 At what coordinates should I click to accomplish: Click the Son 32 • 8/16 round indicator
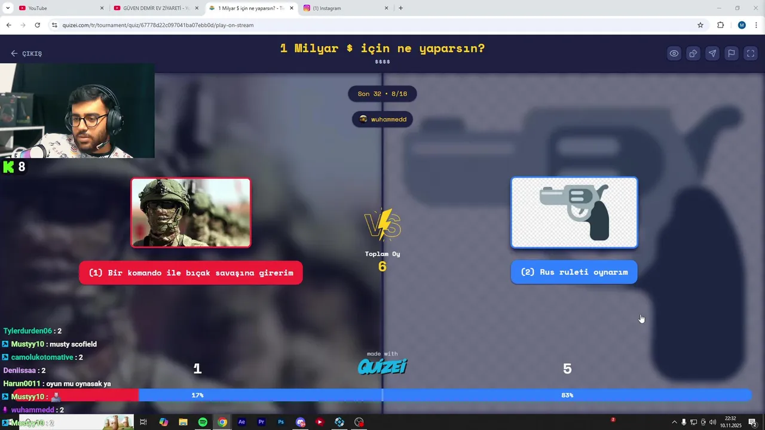pos(382,94)
